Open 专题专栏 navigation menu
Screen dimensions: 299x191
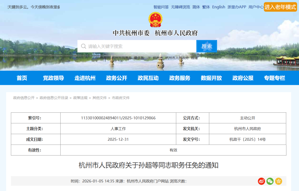point(274,78)
